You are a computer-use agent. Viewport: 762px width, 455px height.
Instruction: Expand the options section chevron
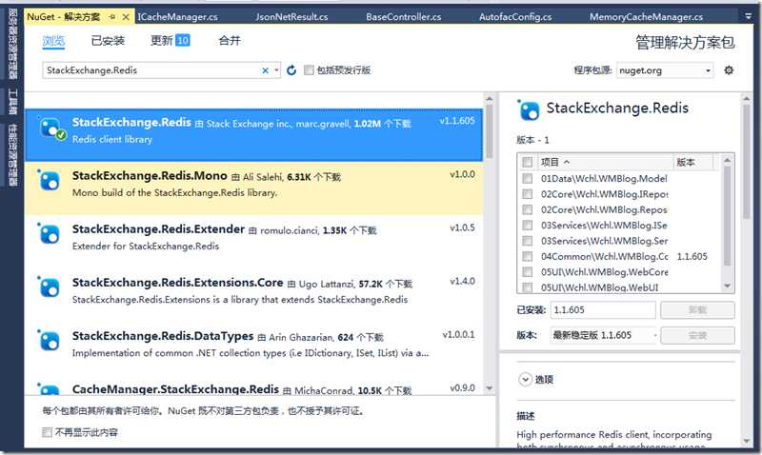click(525, 379)
